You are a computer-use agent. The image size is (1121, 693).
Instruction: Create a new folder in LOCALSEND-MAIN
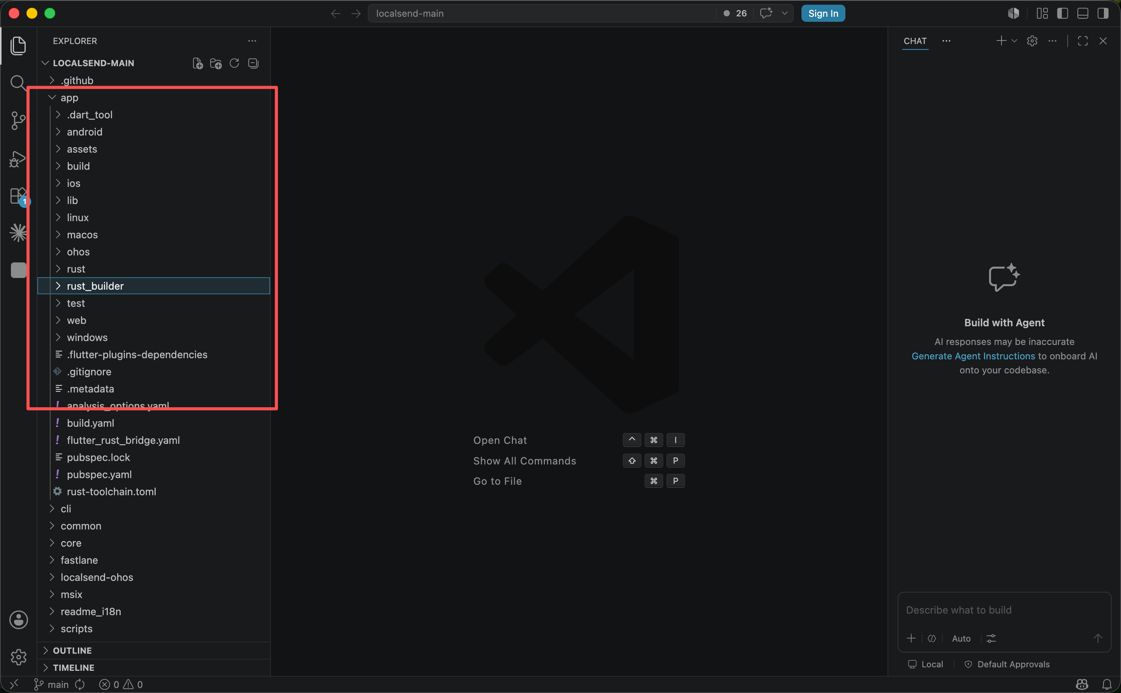216,63
